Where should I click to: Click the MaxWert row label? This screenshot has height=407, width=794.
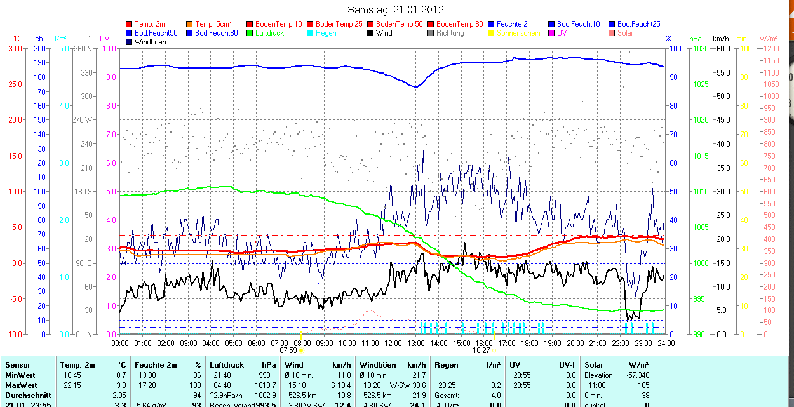click(21, 385)
